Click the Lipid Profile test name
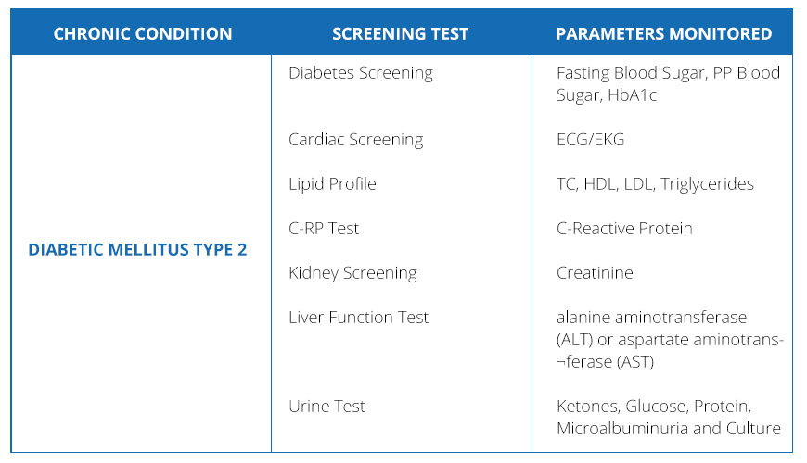Viewport: 807px width, 463px height. click(x=332, y=184)
